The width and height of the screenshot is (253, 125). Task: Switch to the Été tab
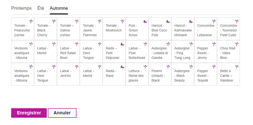41,8
